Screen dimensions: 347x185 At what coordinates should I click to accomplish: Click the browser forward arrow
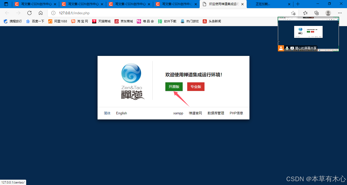(x=18, y=13)
